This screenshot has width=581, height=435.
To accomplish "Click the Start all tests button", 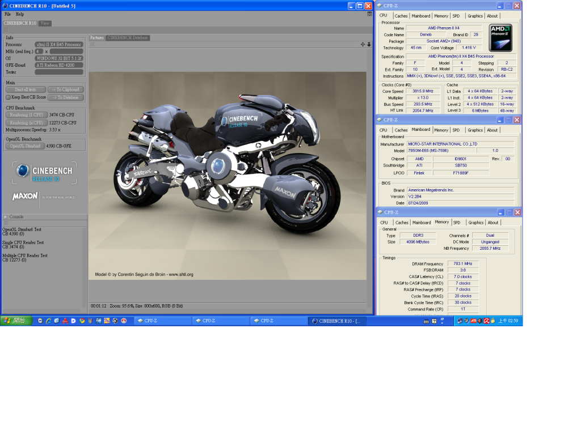I will coord(26,89).
